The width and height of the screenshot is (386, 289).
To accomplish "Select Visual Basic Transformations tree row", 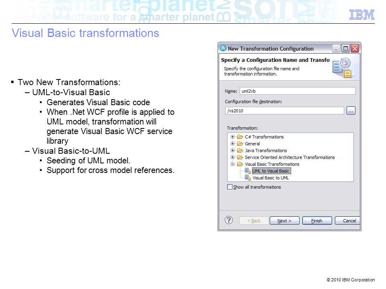I will (x=272, y=164).
